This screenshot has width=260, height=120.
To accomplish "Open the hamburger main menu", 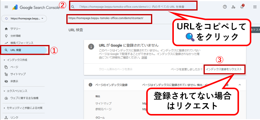I will (6, 7).
